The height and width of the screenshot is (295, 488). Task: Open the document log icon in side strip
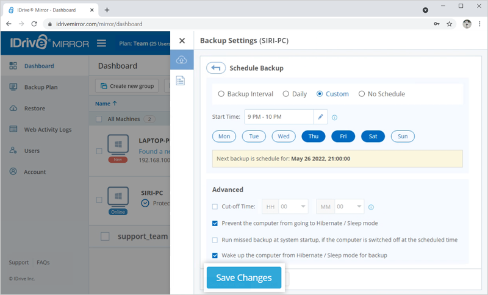tap(181, 80)
